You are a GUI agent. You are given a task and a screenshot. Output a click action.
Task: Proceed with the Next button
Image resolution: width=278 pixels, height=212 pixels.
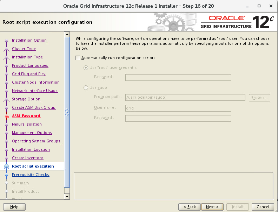pyautogui.click(x=212, y=207)
